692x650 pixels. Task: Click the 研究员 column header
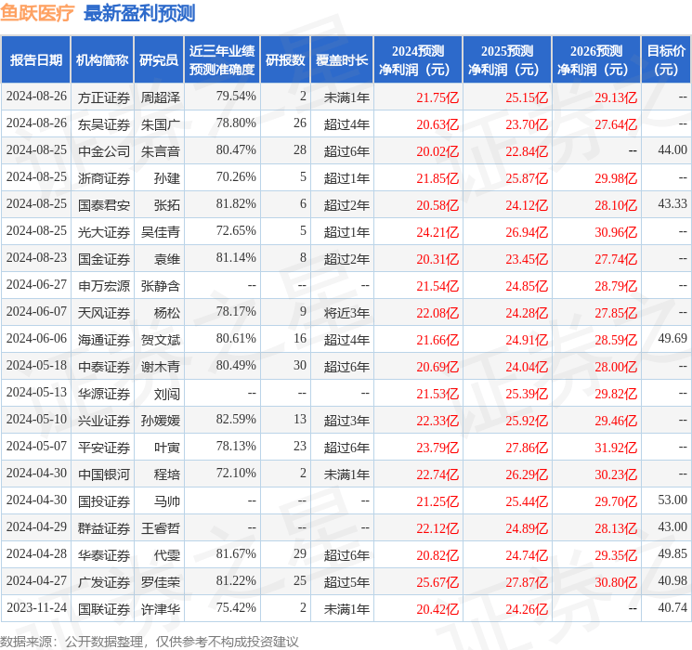click(x=159, y=60)
